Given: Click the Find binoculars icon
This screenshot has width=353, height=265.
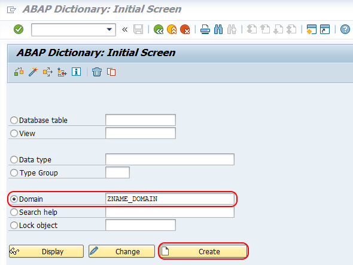Looking at the screenshot, I should coord(218,29).
